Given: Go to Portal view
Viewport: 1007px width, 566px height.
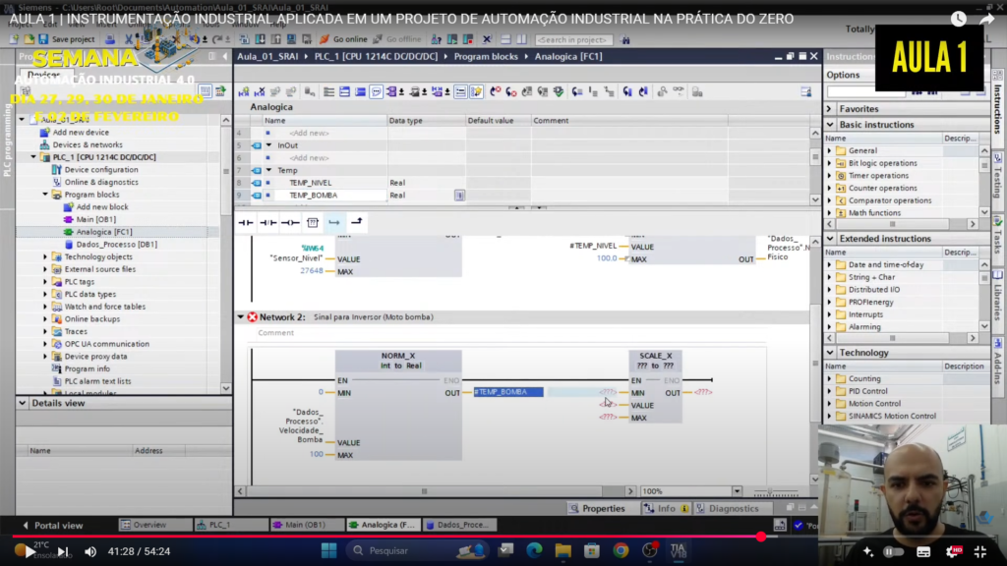Looking at the screenshot, I should point(53,525).
